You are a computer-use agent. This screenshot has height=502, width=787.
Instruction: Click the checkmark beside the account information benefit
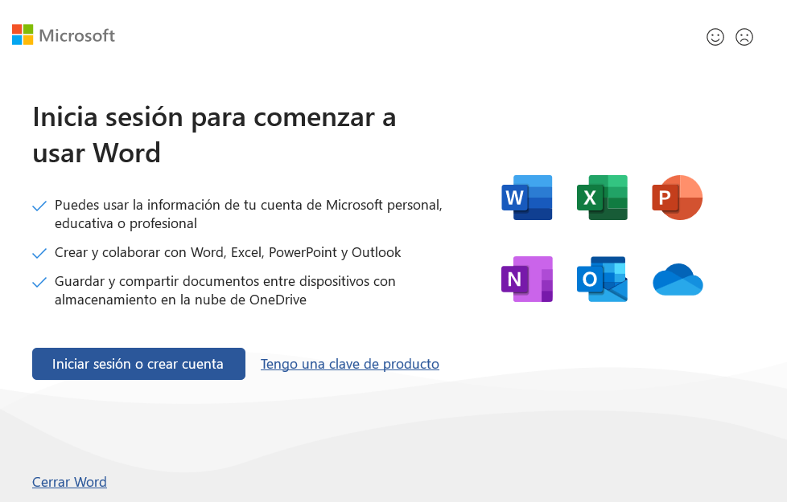tap(39, 206)
